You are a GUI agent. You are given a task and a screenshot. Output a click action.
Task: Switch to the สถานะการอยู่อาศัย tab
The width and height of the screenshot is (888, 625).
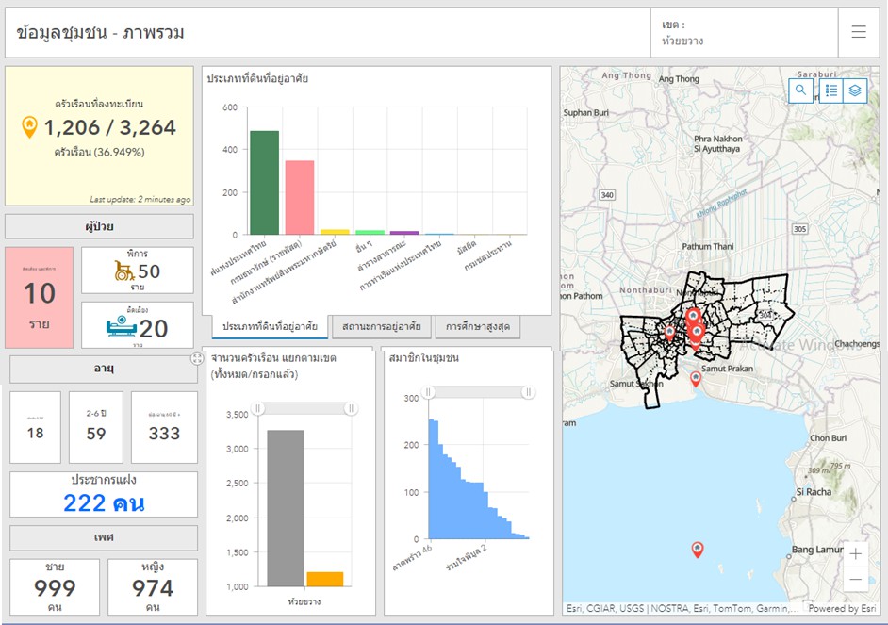click(x=382, y=327)
